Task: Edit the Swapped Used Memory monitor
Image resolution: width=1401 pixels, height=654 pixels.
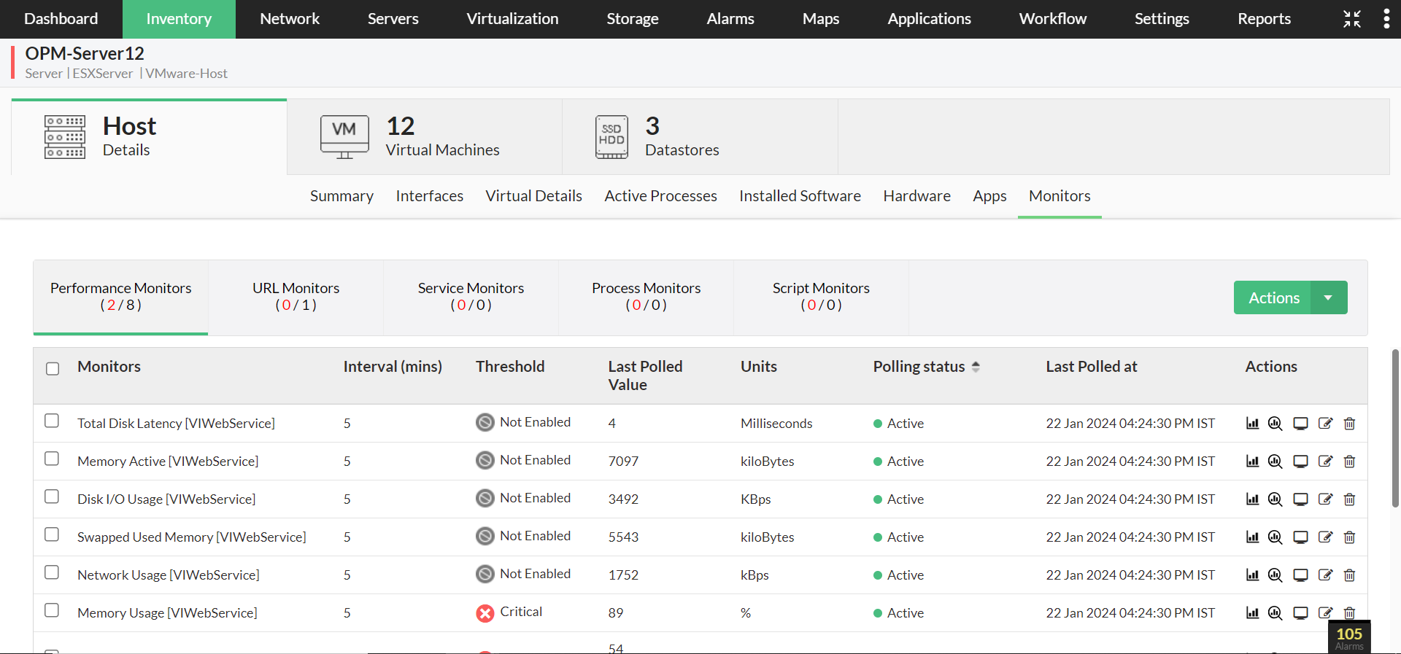Action: coord(1325,537)
